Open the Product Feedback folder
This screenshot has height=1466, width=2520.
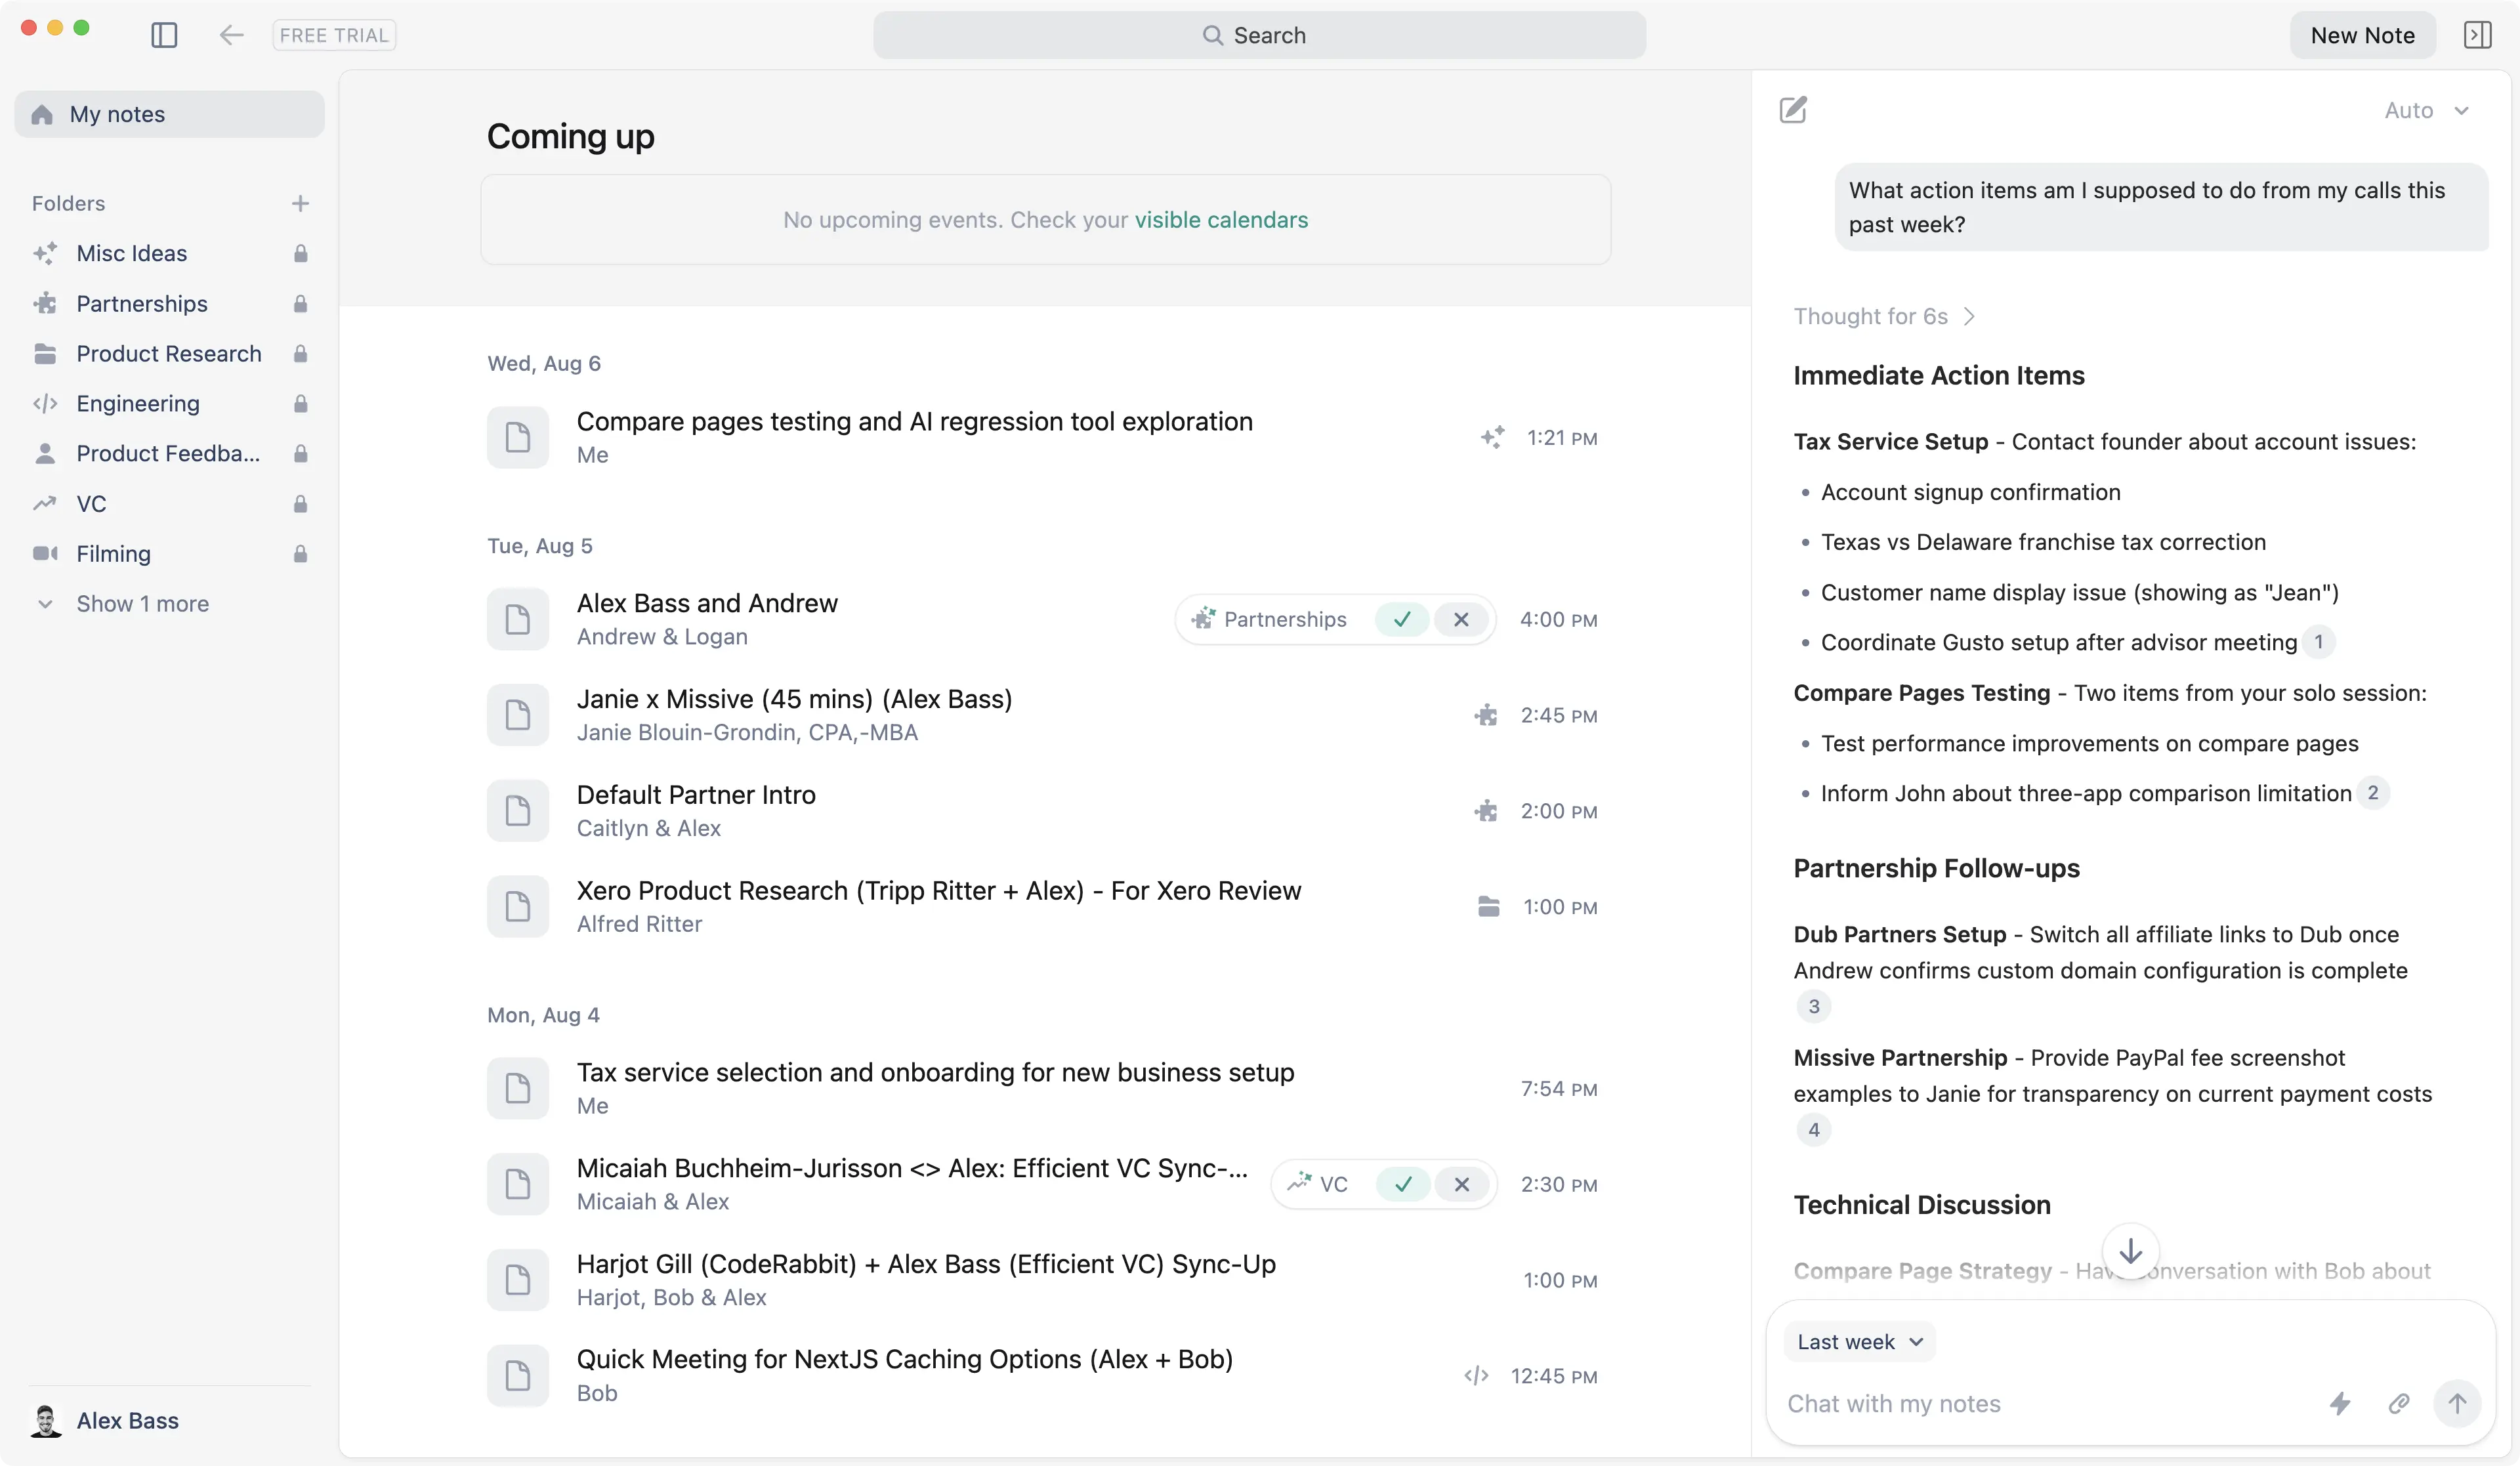(x=168, y=453)
